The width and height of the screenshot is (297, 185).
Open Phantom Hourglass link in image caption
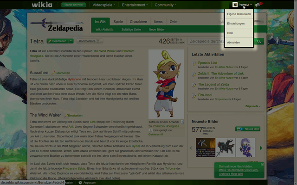point(166,126)
